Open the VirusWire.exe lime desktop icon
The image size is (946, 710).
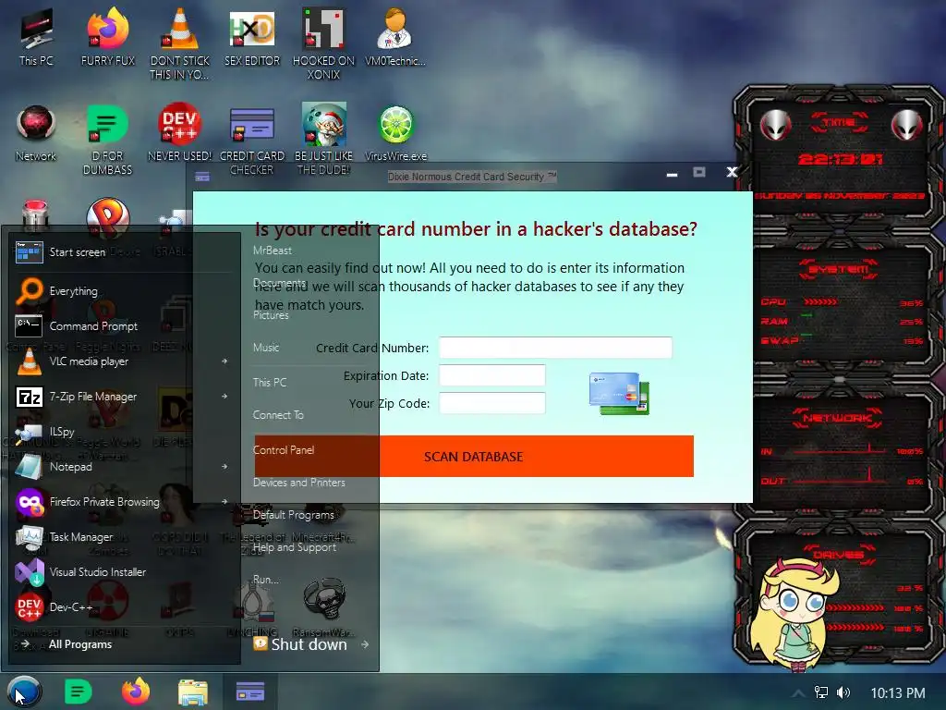[x=395, y=133]
